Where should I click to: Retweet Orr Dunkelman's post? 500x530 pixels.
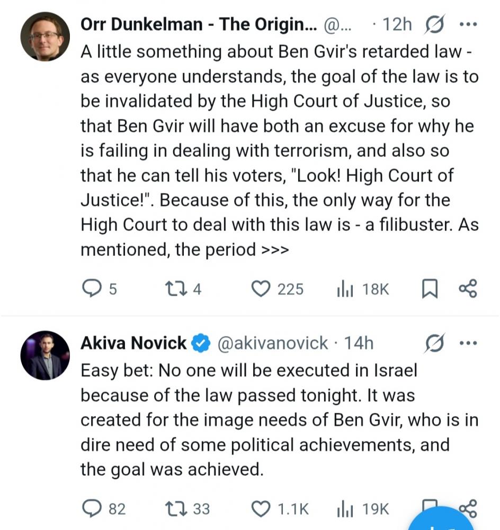point(173,289)
